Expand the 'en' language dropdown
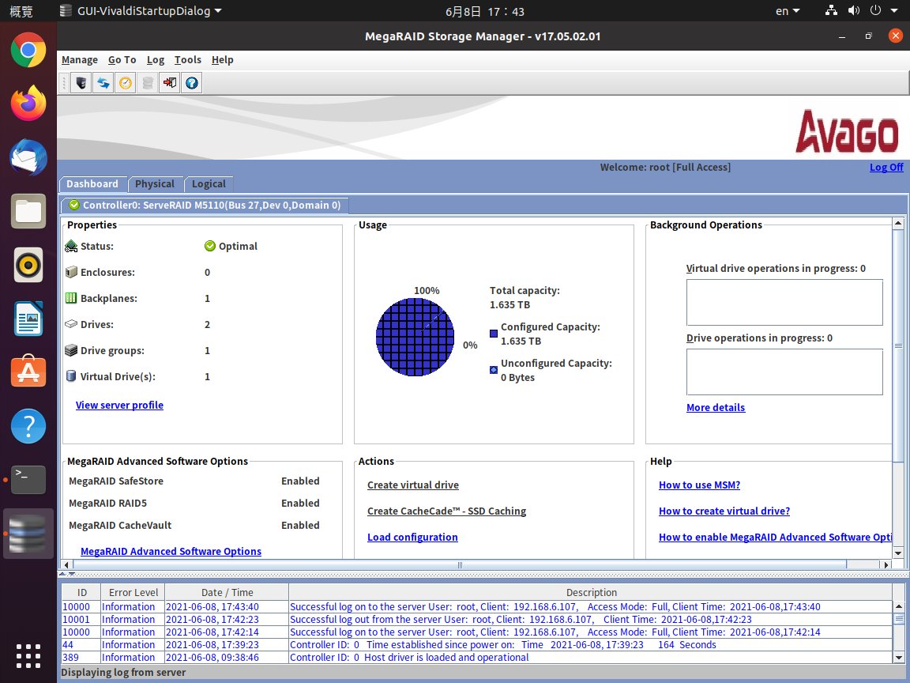 point(787,11)
